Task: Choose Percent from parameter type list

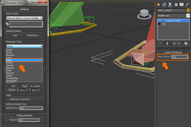Action: click(25, 73)
